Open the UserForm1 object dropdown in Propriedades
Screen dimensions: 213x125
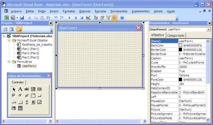[208, 29]
